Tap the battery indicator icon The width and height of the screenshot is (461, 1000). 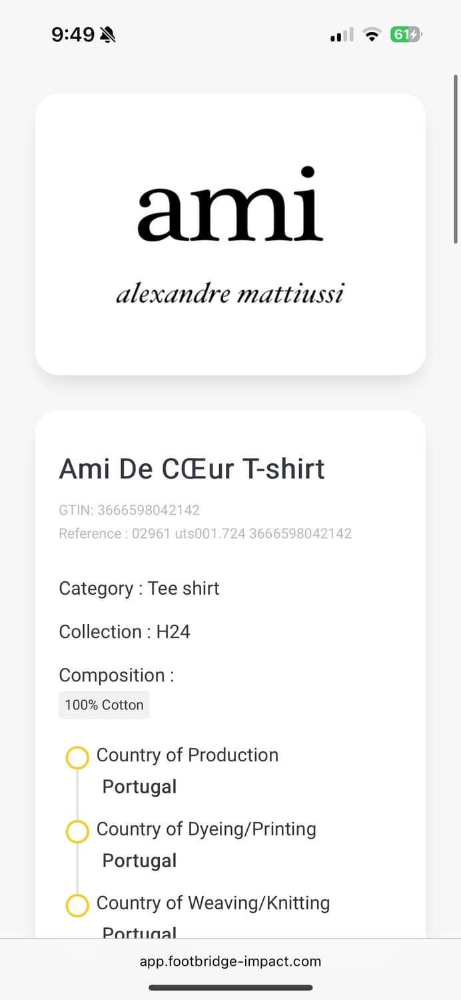pos(406,35)
